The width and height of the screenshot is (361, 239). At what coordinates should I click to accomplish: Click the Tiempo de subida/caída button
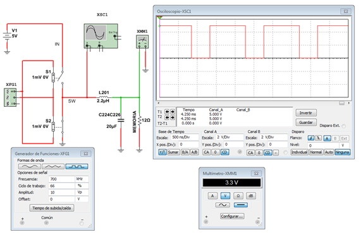click(x=52, y=208)
